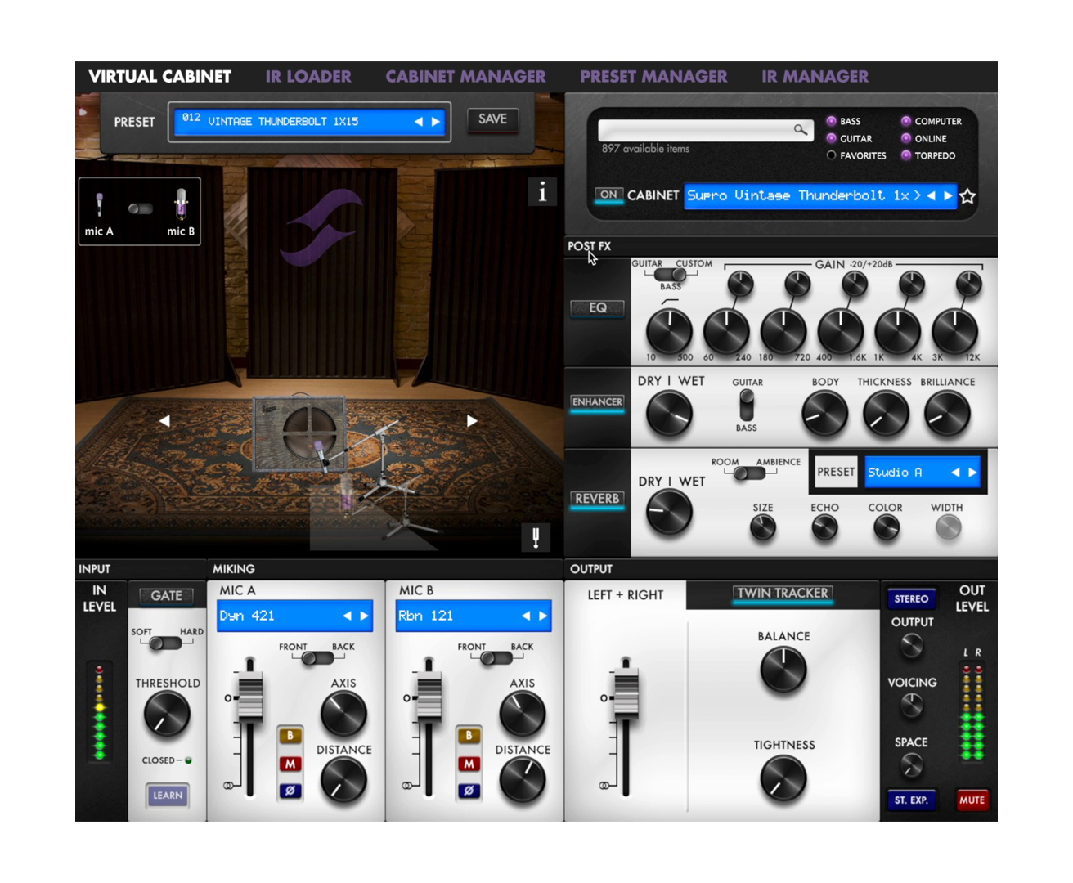Click the next arrow on the Studio A reverb preset
Image resolution: width=1073 pixels, height=883 pixels.
(972, 473)
